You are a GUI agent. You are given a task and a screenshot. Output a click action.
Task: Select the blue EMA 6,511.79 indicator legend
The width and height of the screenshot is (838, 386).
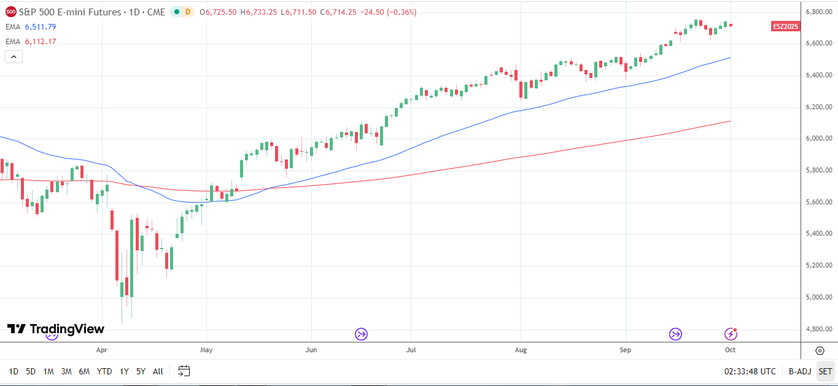click(x=31, y=26)
